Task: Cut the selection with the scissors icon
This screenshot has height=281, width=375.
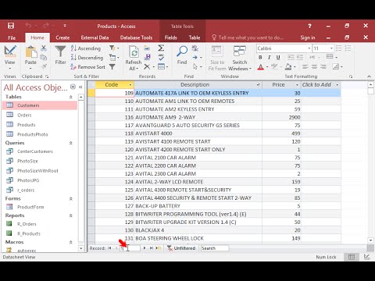Action: pos(44,48)
